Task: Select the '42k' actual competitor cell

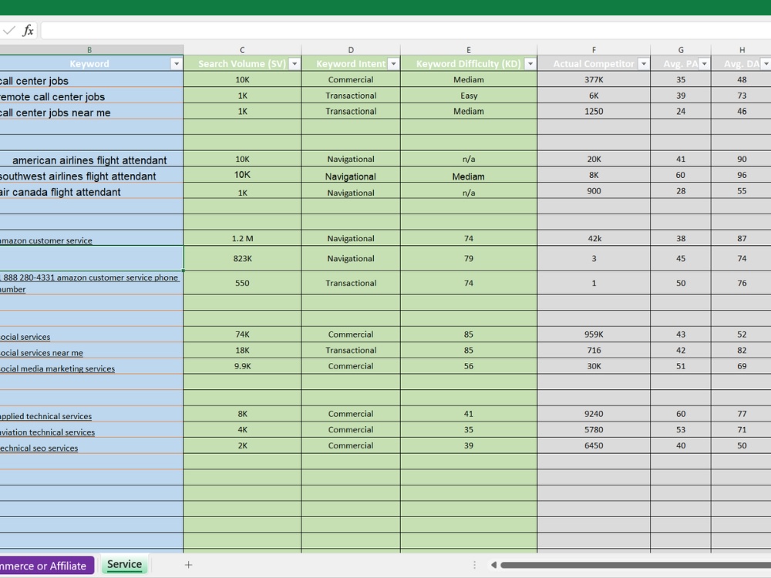Action: [594, 238]
